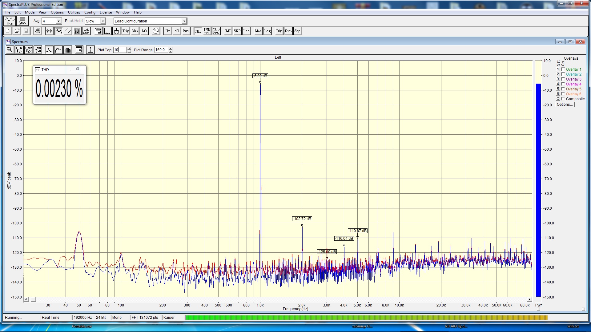
Task: Zoom in 2X on the spectrum
Action: 19,50
